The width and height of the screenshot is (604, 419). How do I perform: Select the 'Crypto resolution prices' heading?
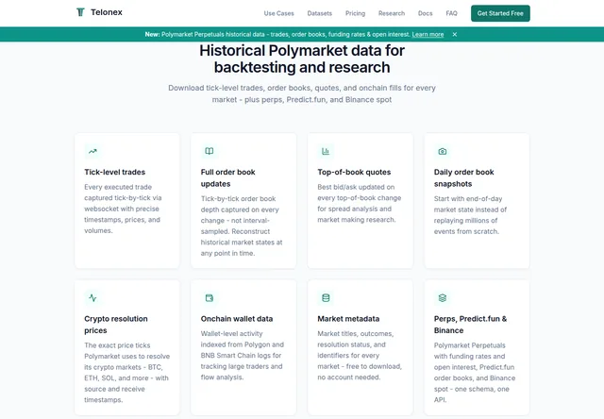pyautogui.click(x=116, y=325)
